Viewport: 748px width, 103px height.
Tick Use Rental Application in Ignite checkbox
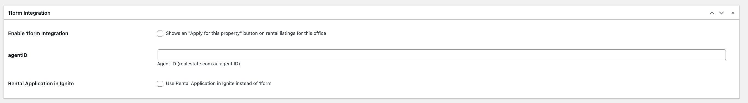coord(160,84)
